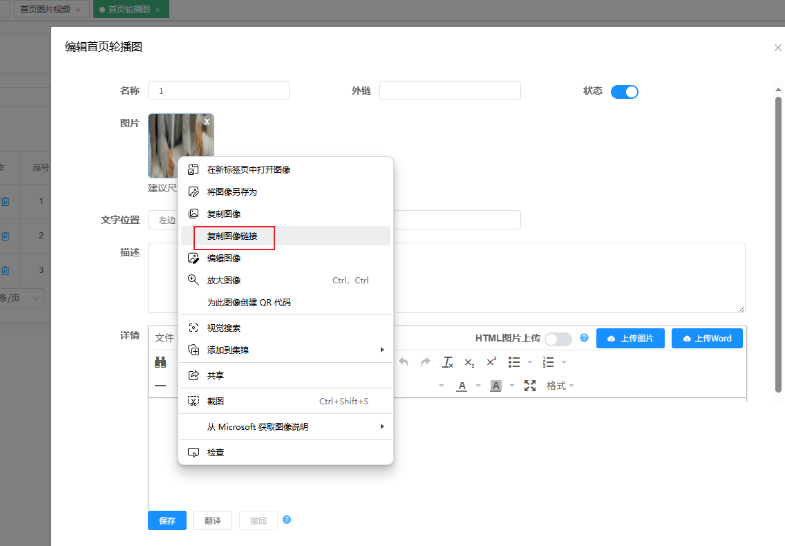Screen dimensions: 785x546
Task: Apply superscript formatting in editor
Action: (x=491, y=362)
